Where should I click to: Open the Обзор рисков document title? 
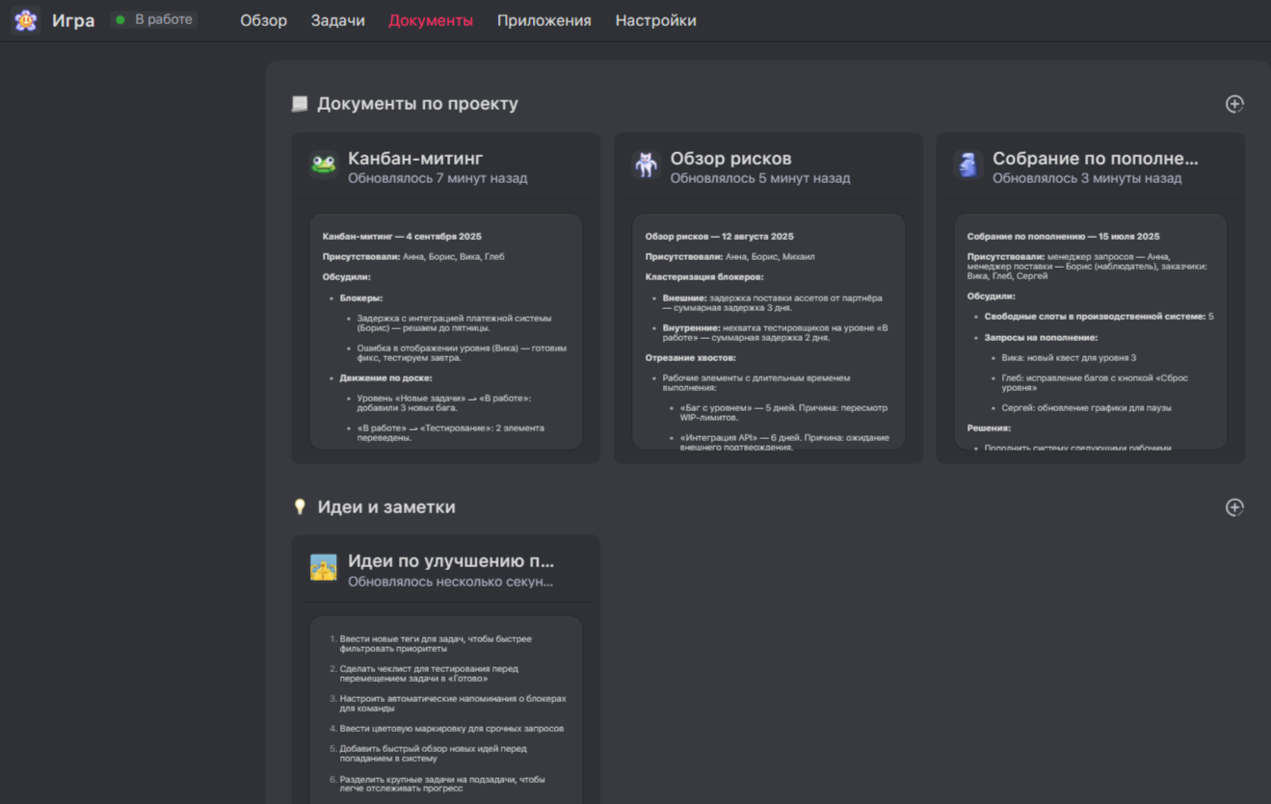click(x=730, y=158)
